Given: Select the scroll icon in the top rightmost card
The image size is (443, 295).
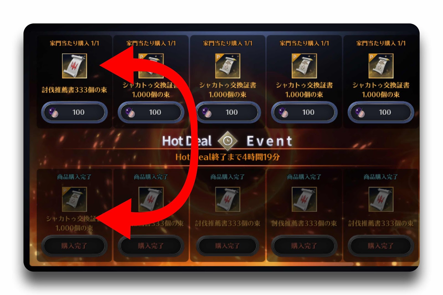Looking at the screenshot, I should (x=381, y=66).
